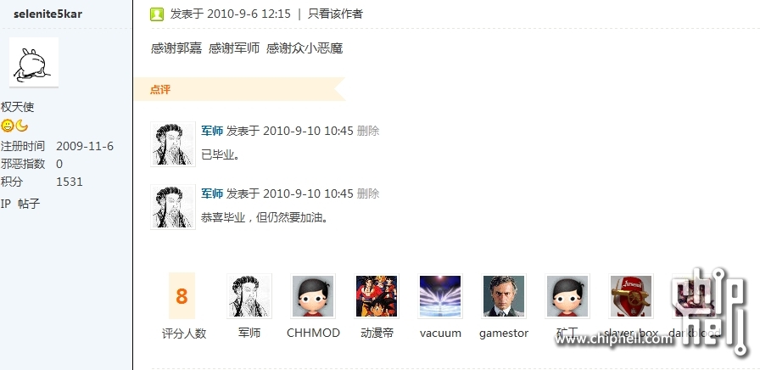Screen dimensions: 760x370
Task: Click the rating count 8 box
Action: coord(182,296)
